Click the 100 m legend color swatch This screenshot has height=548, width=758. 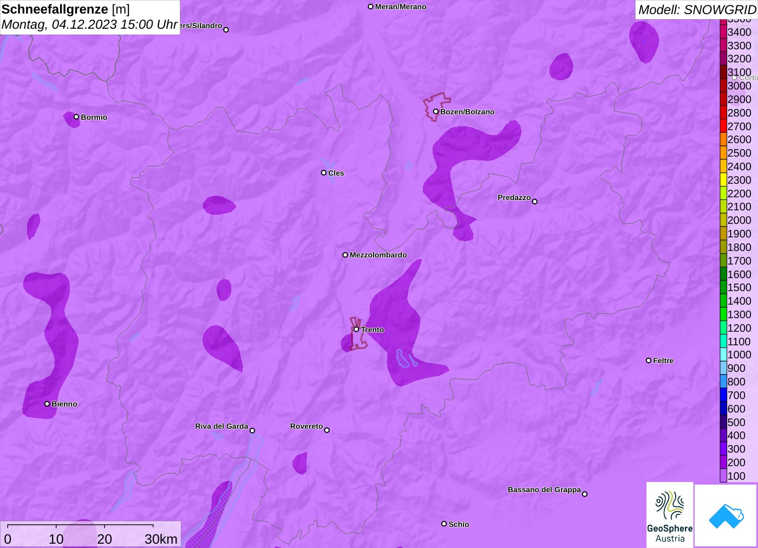[x=723, y=476]
